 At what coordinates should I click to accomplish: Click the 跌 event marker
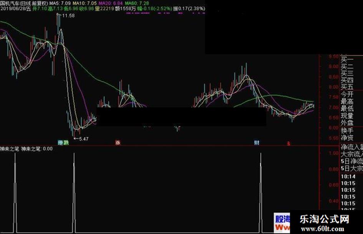[66, 143]
